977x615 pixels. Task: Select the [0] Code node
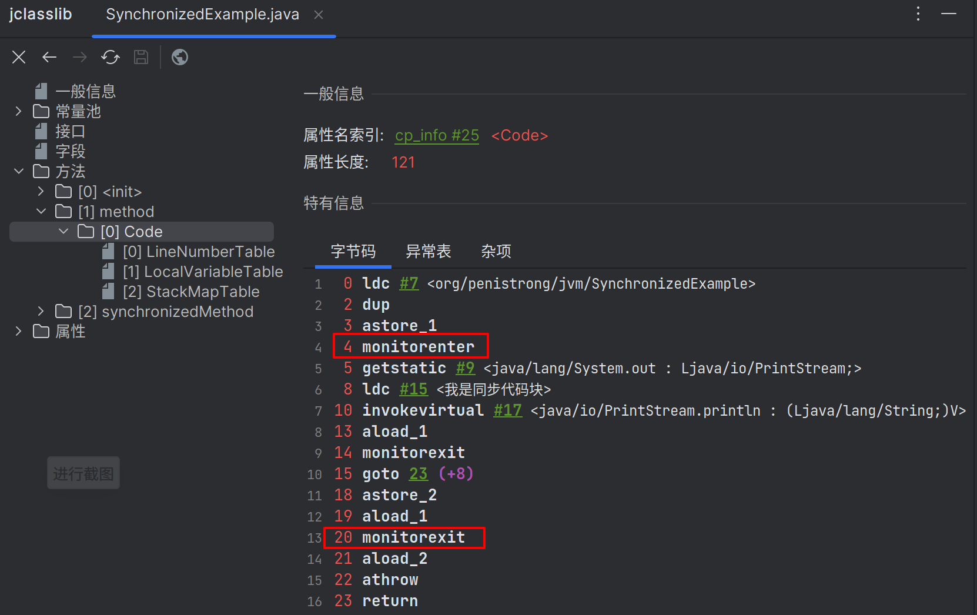pos(131,232)
